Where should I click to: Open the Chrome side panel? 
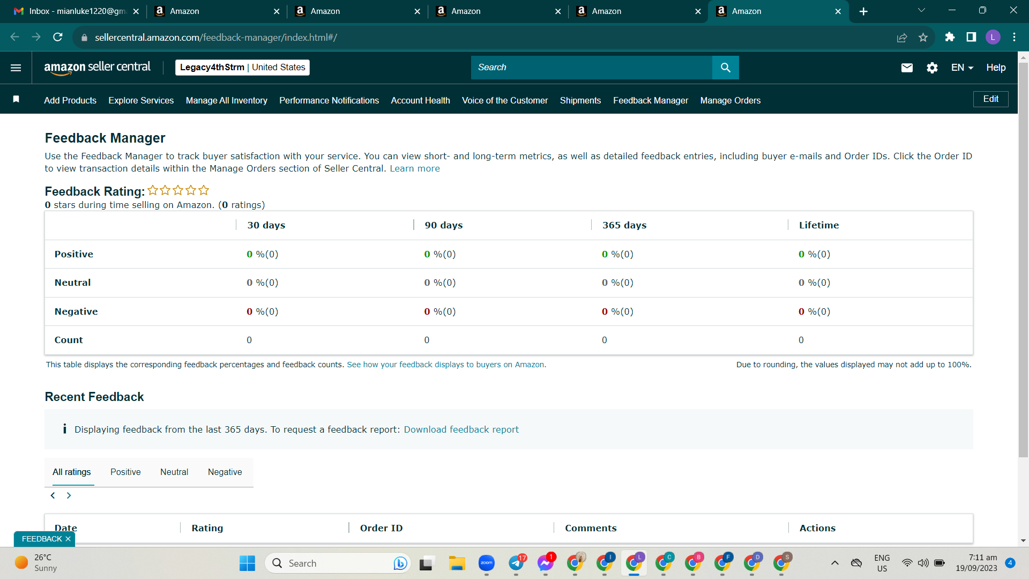point(971,37)
